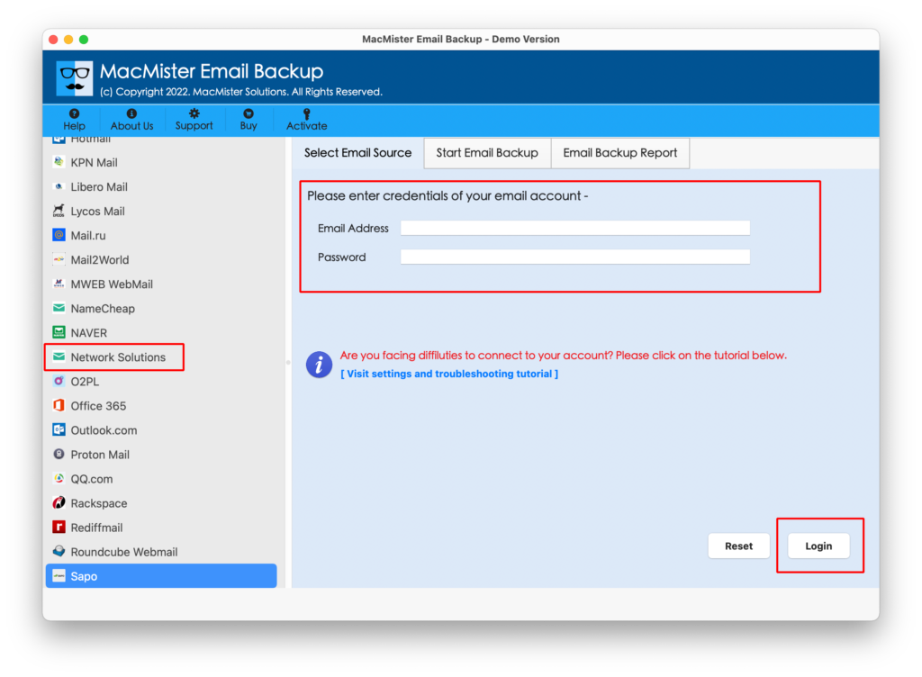
Task: Click the Login button
Action: [818, 546]
